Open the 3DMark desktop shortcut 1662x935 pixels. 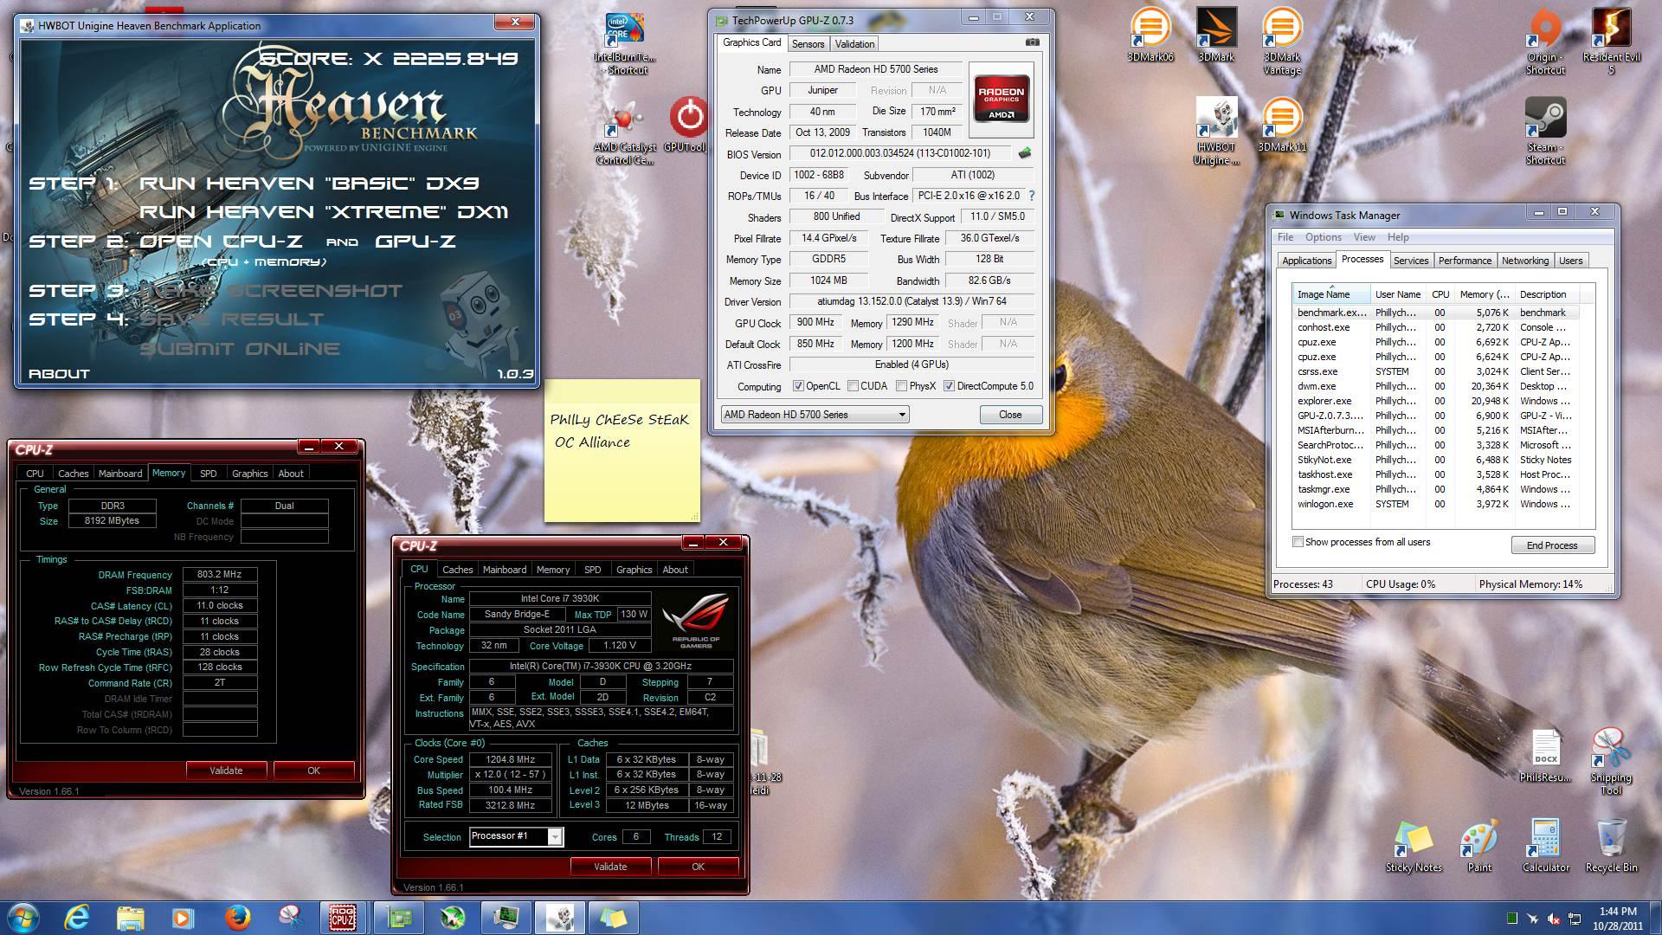point(1216,35)
